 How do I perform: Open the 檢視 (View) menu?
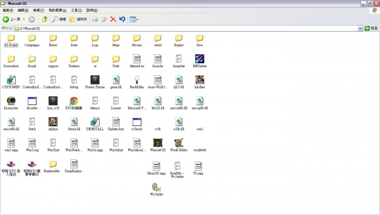coord(39,10)
